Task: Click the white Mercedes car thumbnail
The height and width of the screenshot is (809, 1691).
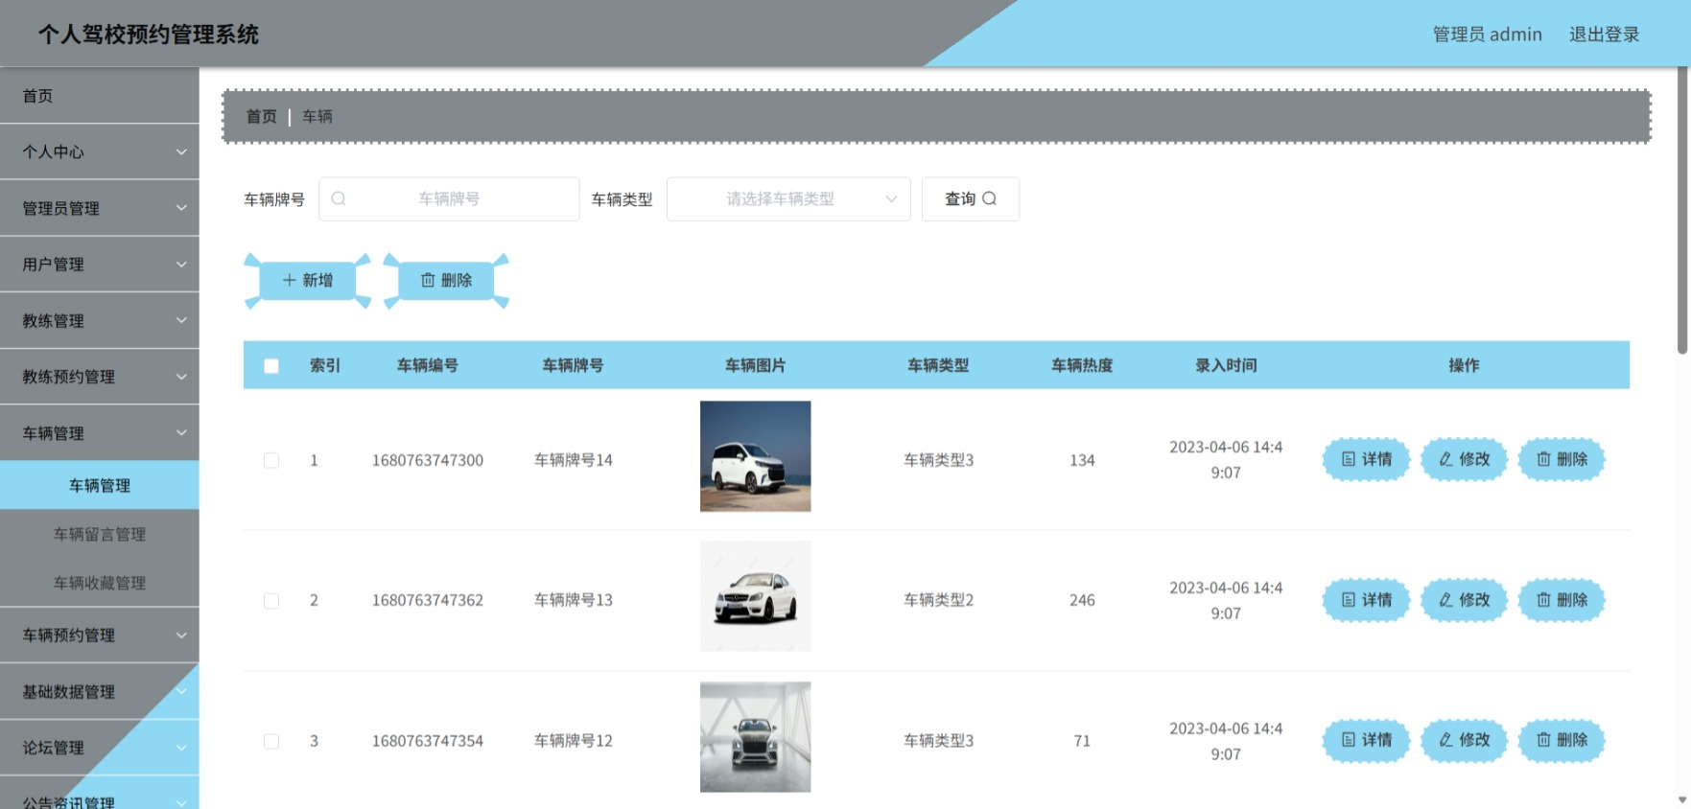Action: [755, 596]
